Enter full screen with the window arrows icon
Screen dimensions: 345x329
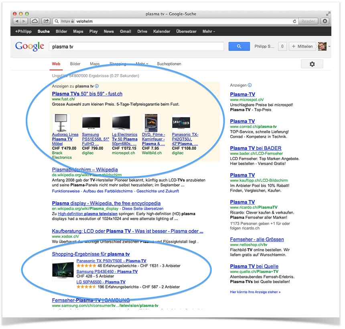328,14
